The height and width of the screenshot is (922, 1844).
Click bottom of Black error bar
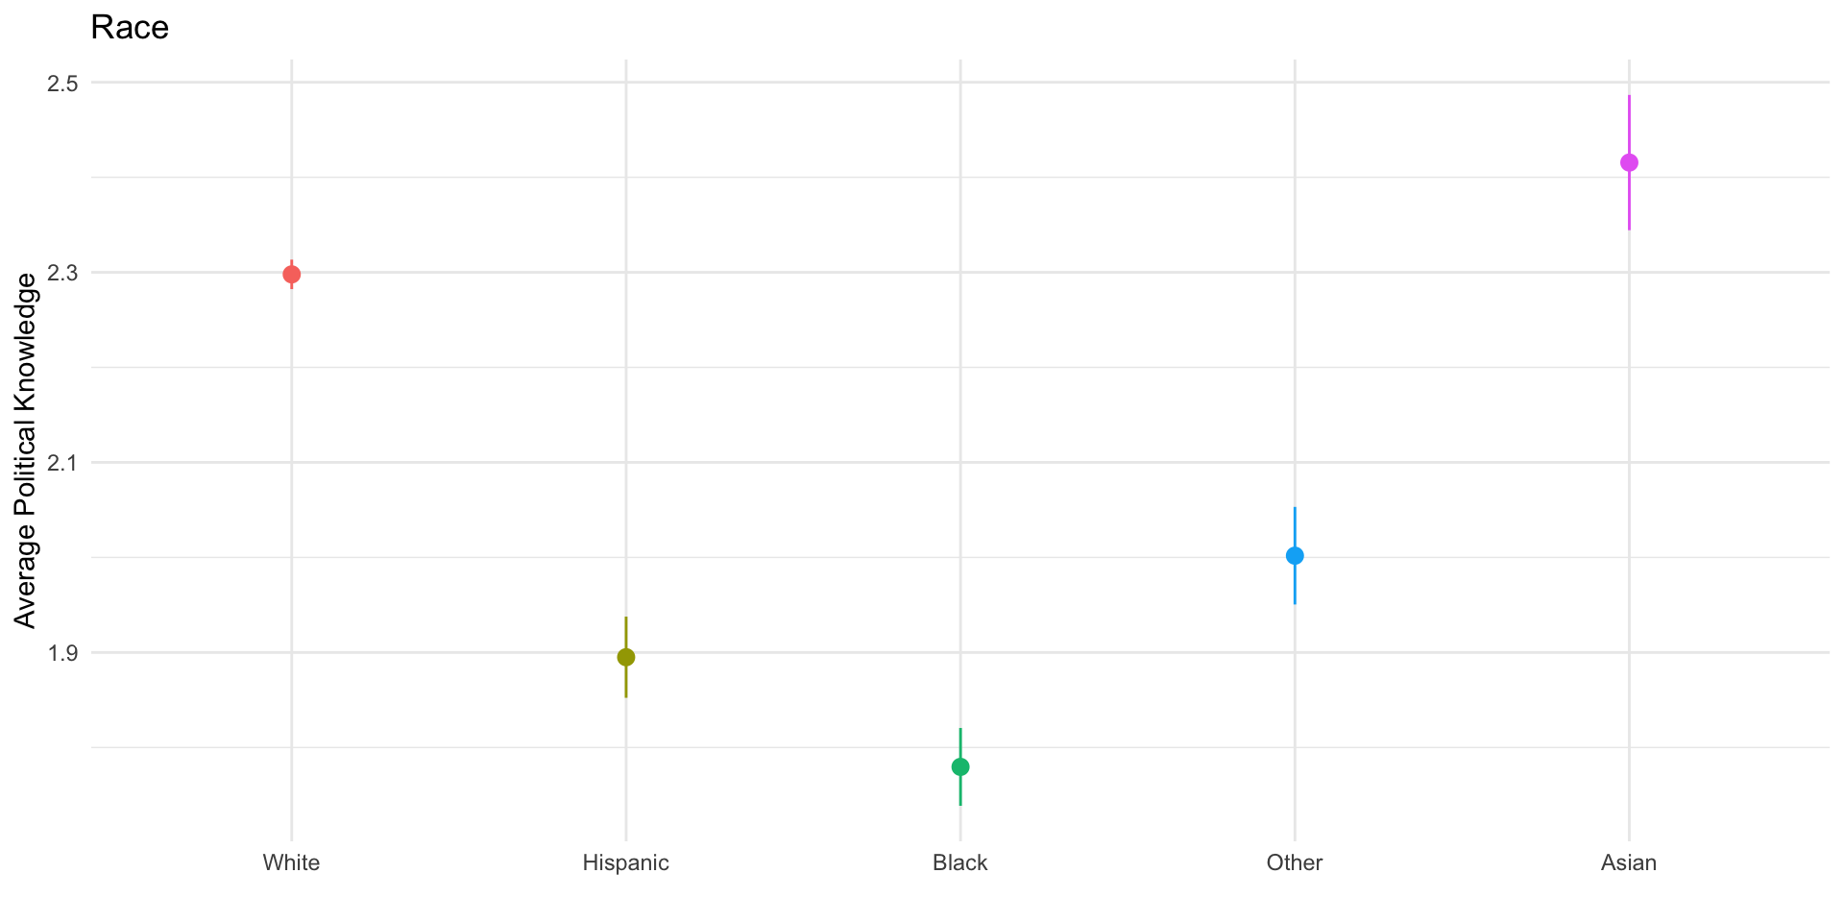(960, 803)
